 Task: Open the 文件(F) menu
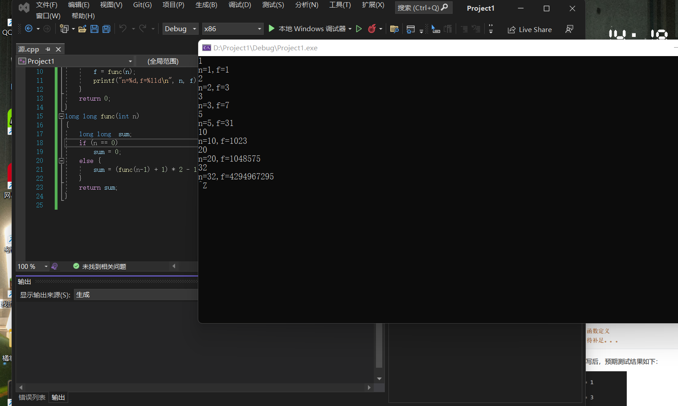(x=47, y=5)
